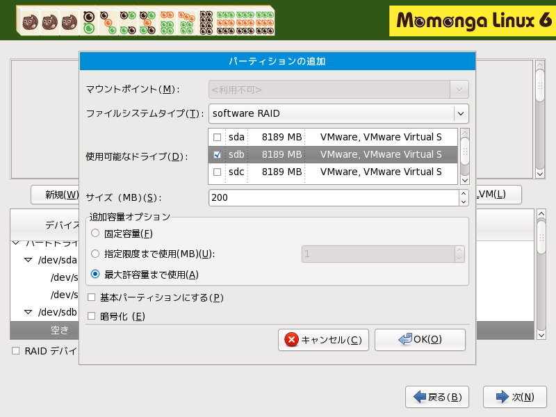
Task: Confirm with the OK(O) button
Action: pos(420,340)
